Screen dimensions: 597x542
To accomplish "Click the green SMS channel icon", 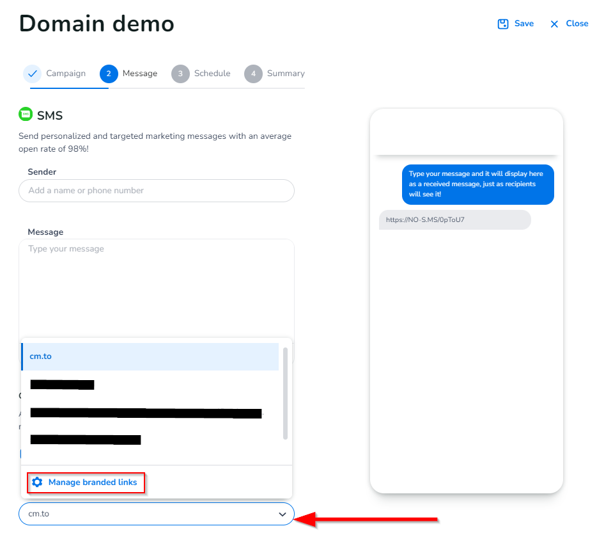I will click(x=26, y=115).
